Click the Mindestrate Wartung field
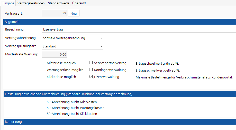 coord(54,54)
